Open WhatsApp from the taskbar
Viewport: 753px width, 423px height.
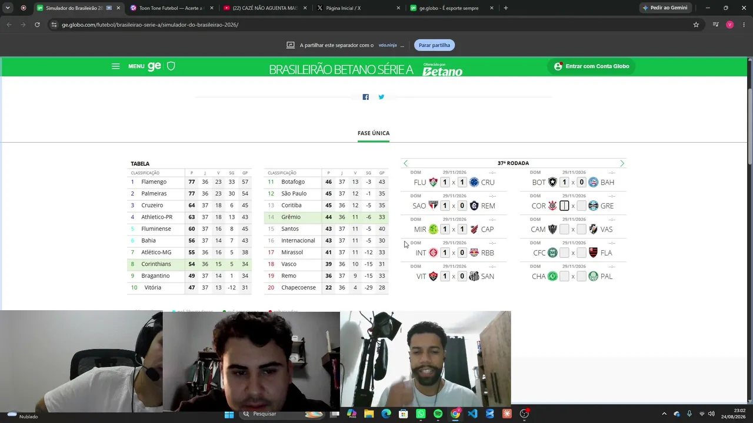(x=421, y=414)
